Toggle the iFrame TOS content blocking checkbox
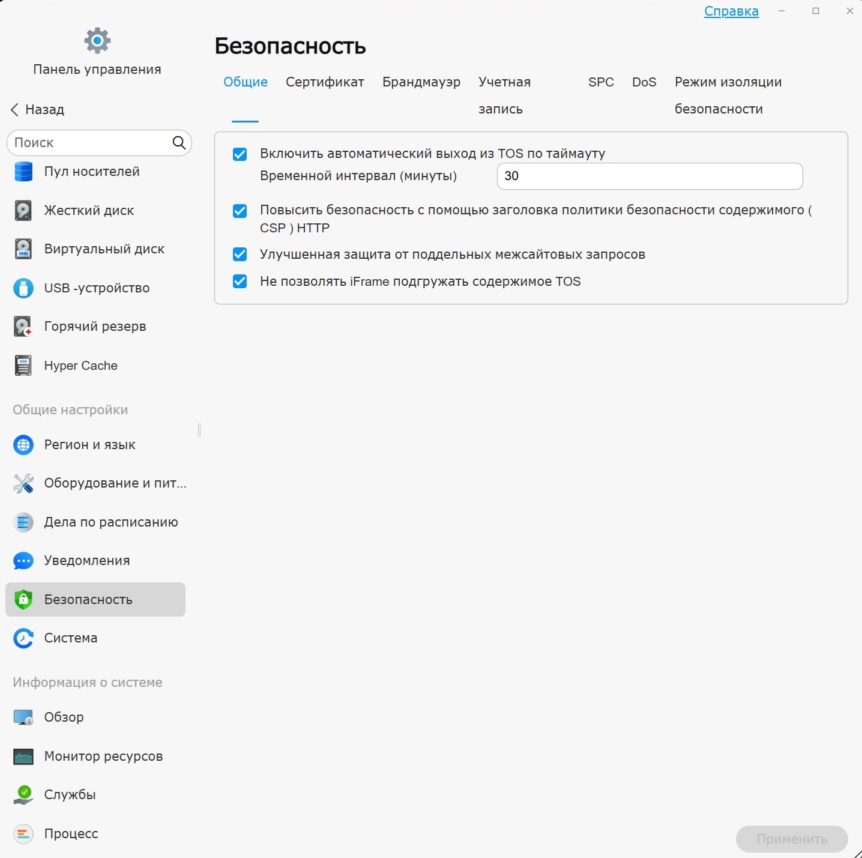This screenshot has height=858, width=862. (x=240, y=282)
